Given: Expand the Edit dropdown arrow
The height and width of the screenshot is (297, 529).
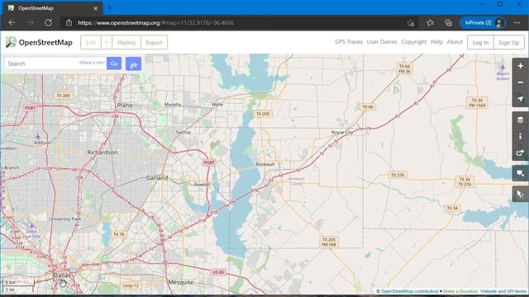Looking at the screenshot, I should pyautogui.click(x=107, y=42).
